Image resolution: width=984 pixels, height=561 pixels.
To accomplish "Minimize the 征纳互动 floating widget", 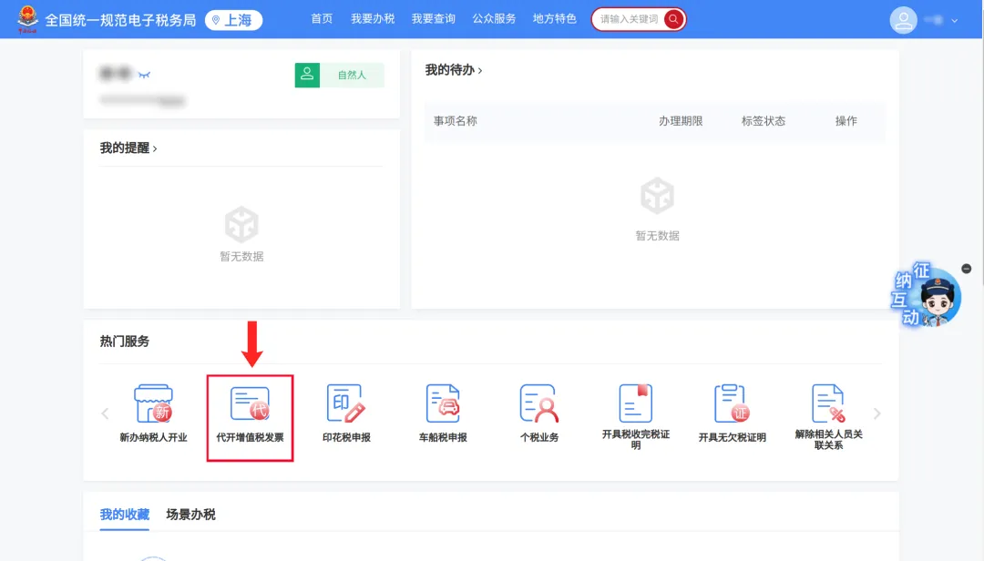I will [967, 269].
